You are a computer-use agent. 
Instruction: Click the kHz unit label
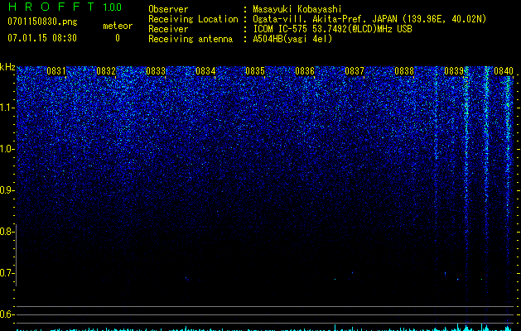point(7,67)
